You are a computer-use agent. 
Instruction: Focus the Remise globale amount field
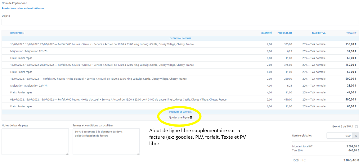339,136
